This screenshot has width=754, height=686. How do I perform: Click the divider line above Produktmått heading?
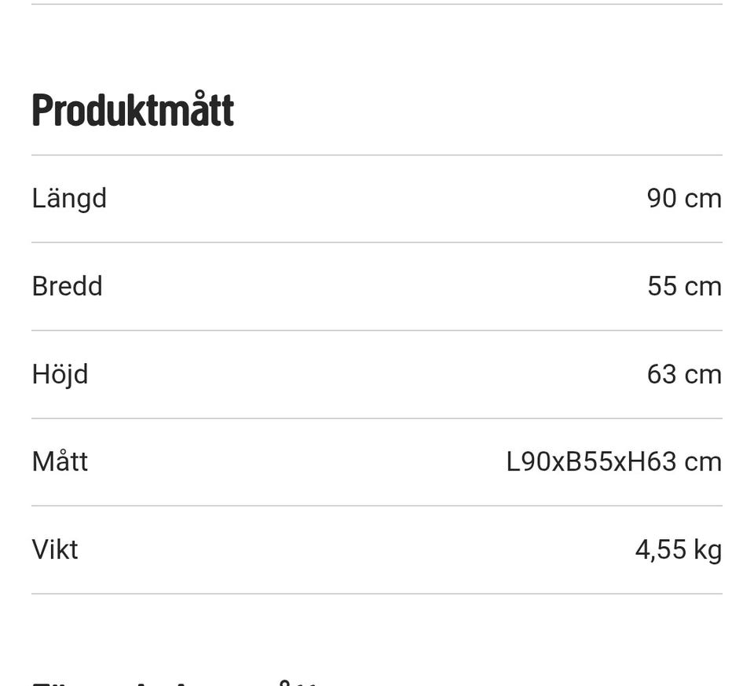click(377, 5)
